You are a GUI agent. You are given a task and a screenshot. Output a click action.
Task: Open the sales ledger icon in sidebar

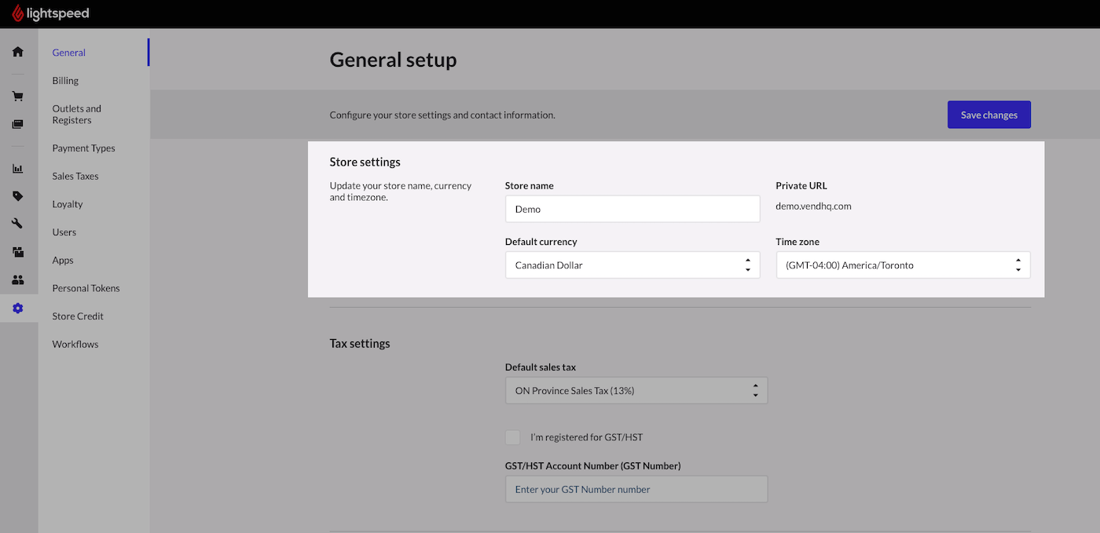(x=17, y=124)
